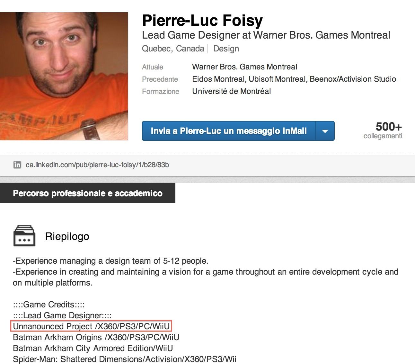
Task: Open the Eidos Montreal previous employer link
Action: pos(218,79)
